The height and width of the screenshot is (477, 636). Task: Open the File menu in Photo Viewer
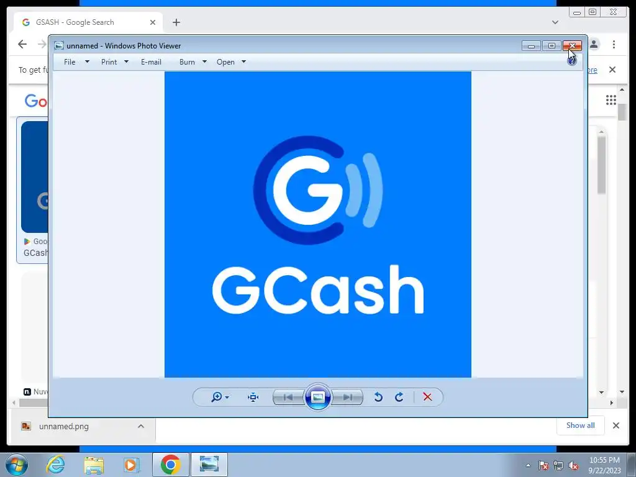(70, 61)
